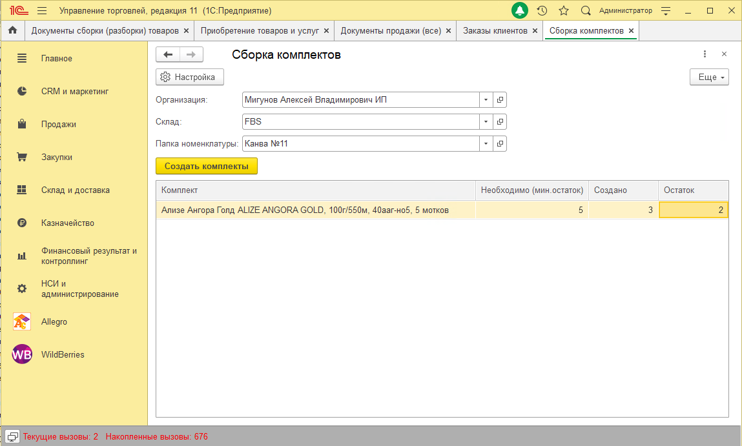Click the status bar calls monitor icon
The image size is (742, 446).
12,436
